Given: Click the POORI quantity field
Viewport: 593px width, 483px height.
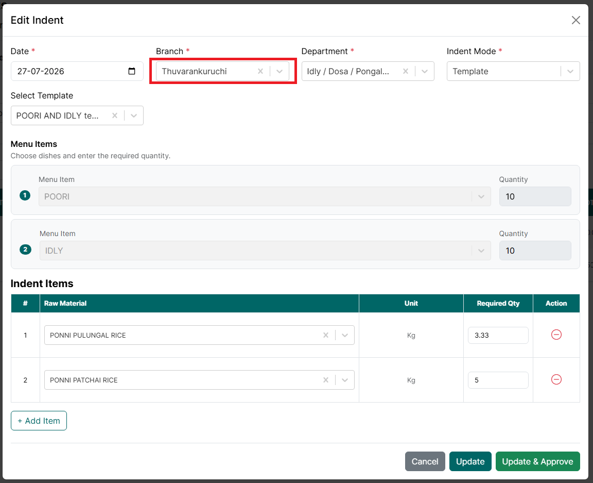Looking at the screenshot, I should point(535,196).
